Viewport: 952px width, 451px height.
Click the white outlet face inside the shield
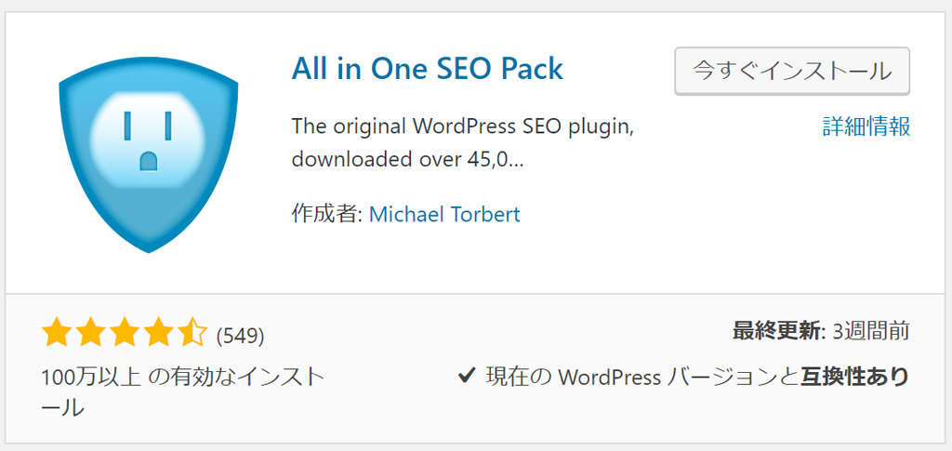(149, 139)
